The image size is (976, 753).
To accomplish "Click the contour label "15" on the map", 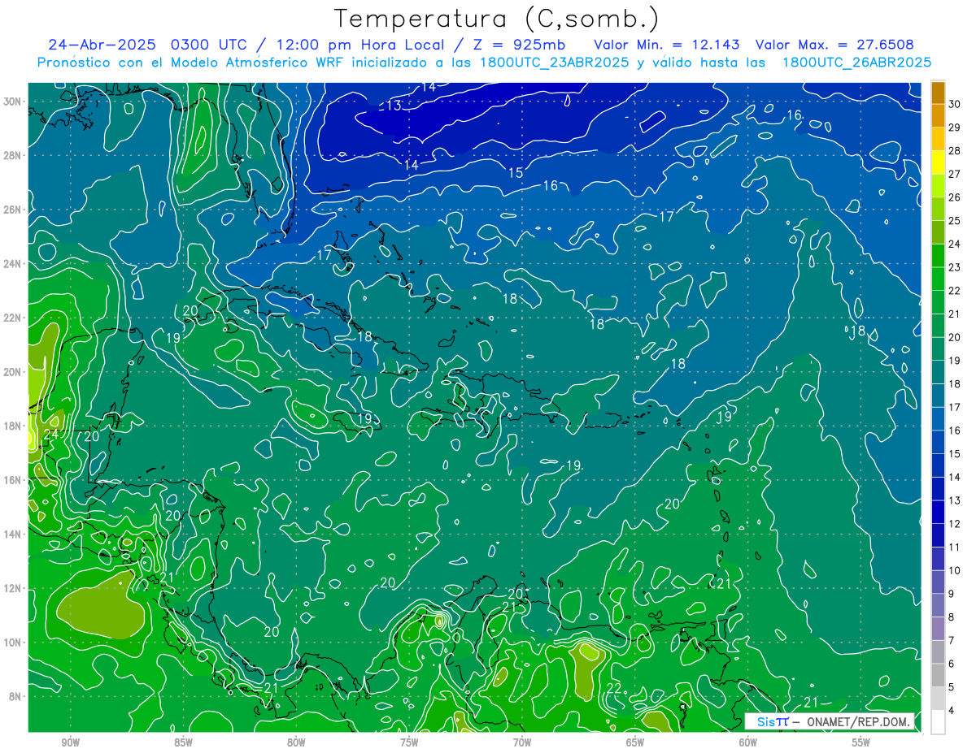I will [516, 173].
